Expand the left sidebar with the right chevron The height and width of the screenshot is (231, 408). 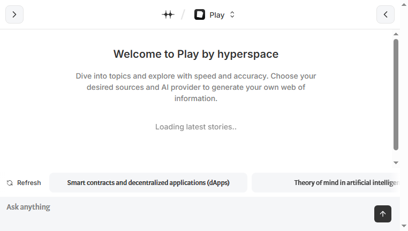[14, 14]
